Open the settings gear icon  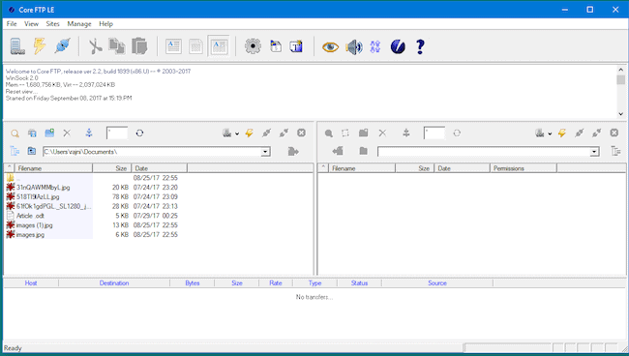[x=253, y=46]
